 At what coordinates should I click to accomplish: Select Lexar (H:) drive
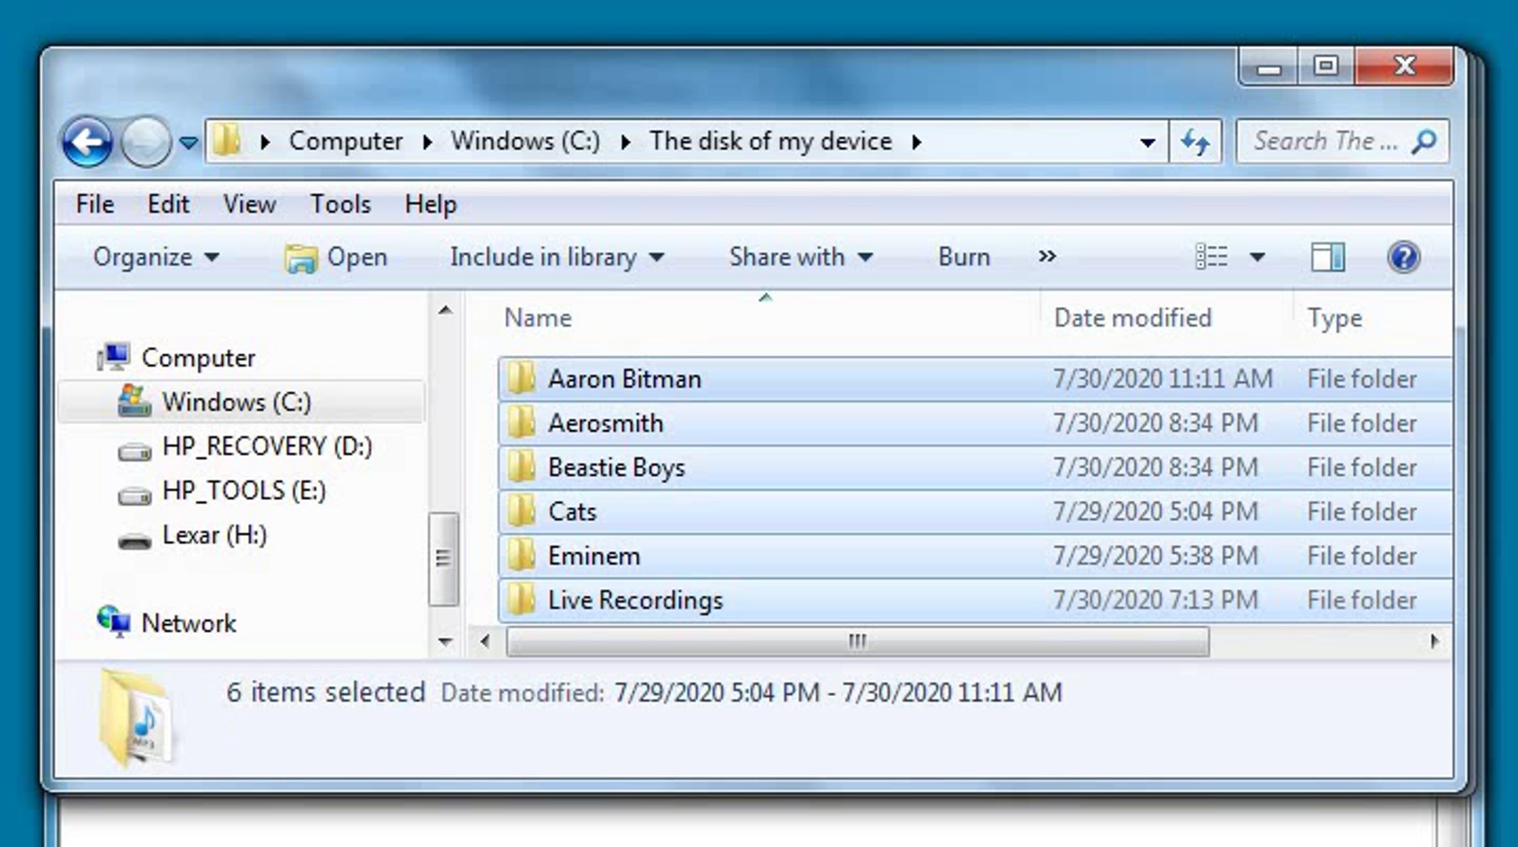click(x=214, y=535)
